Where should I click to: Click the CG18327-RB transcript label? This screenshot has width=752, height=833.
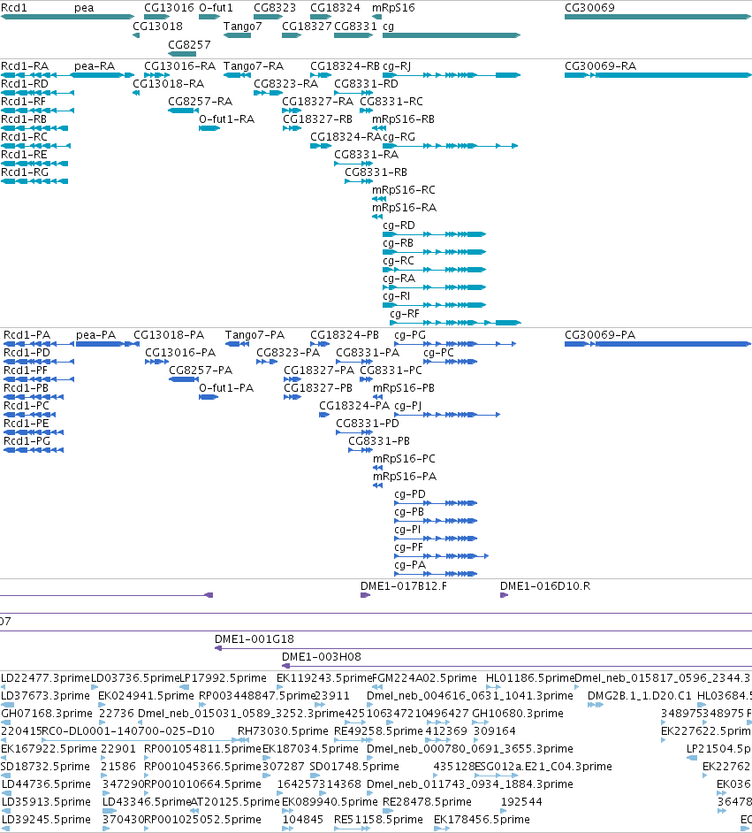coord(317,119)
